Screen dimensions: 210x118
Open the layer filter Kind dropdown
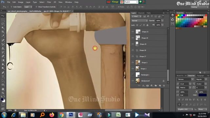click(136, 16)
